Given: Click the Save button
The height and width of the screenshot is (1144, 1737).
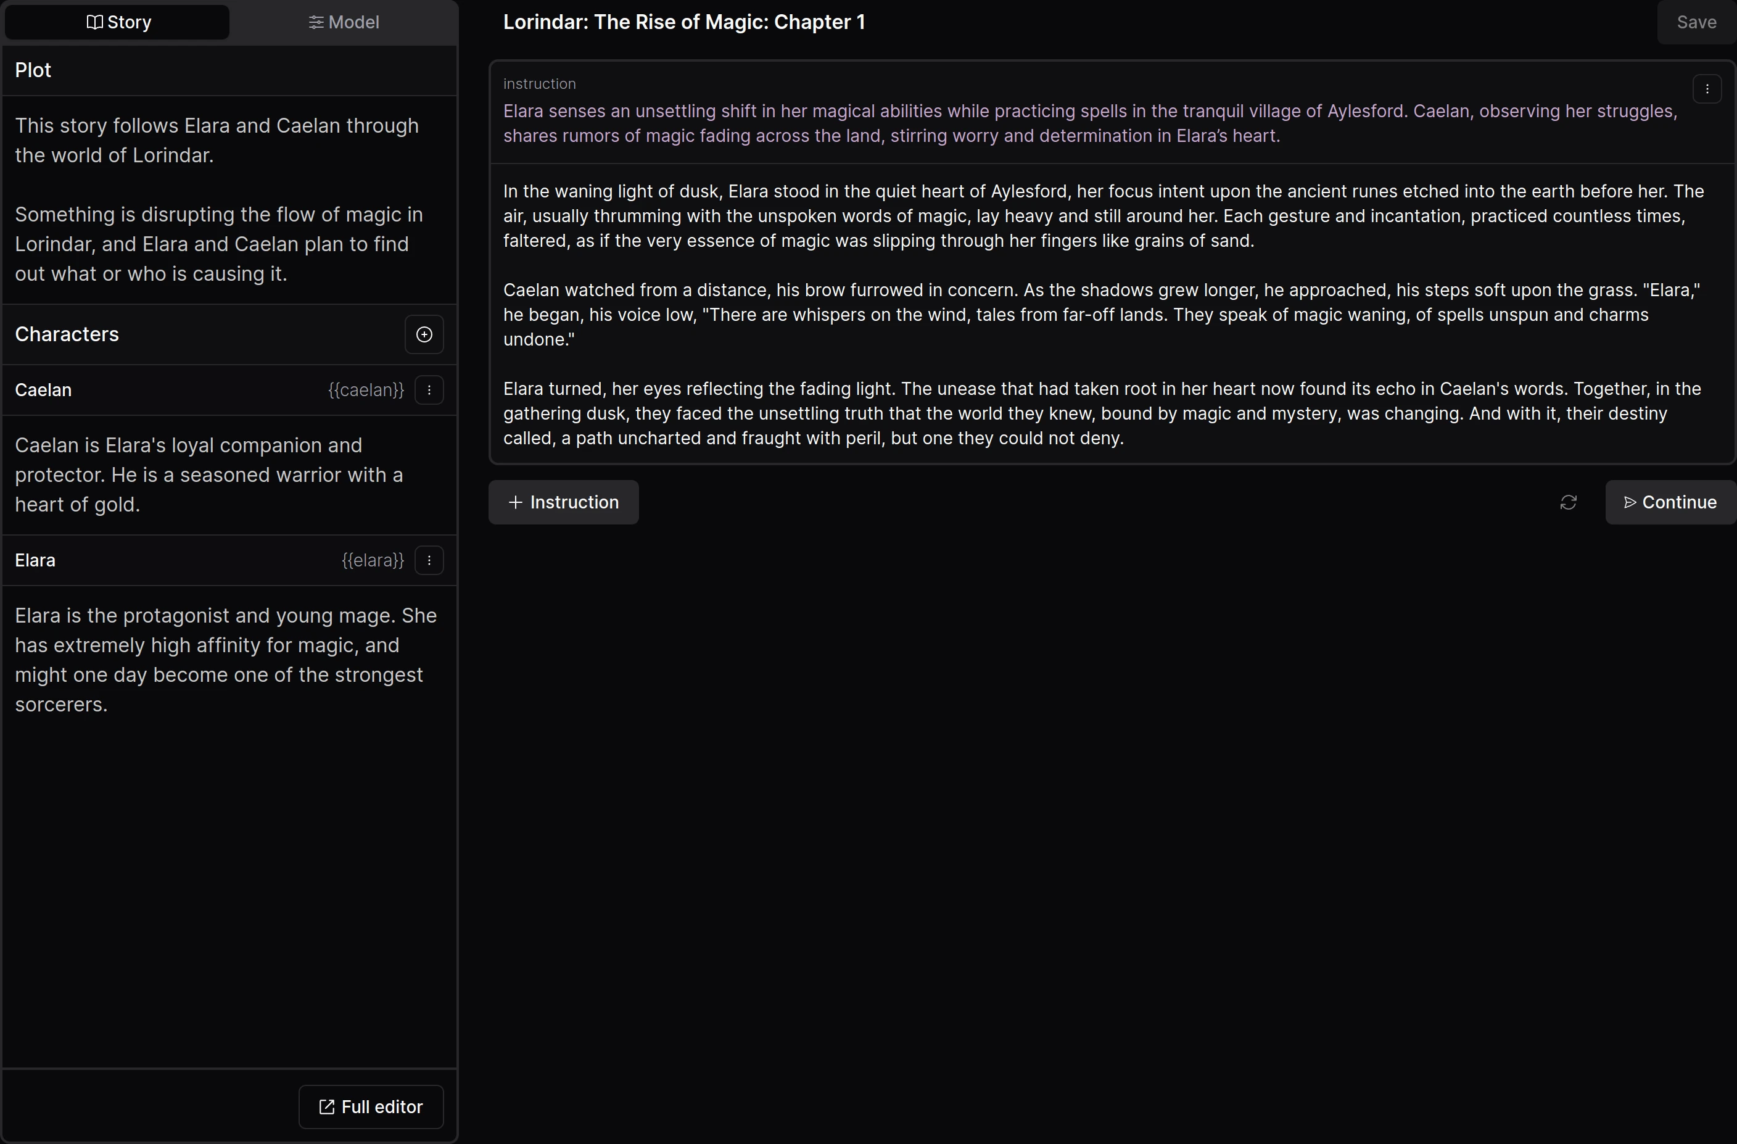Looking at the screenshot, I should (1695, 22).
